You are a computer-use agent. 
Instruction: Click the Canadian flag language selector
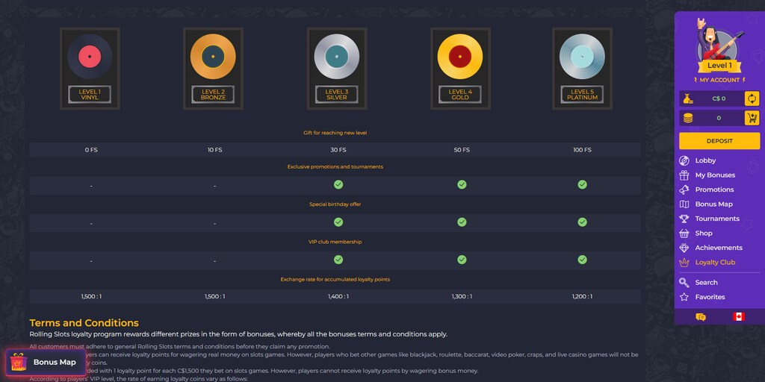click(738, 317)
